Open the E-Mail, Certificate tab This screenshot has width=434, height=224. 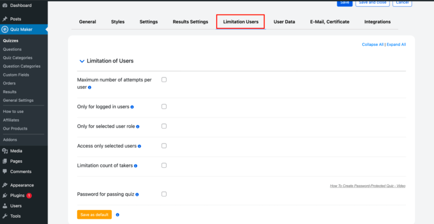[330, 21]
